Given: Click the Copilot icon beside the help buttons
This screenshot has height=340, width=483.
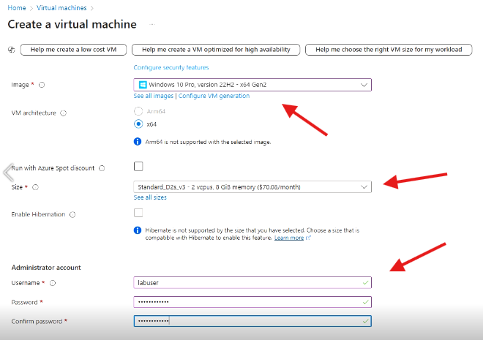Looking at the screenshot, I should (12, 50).
